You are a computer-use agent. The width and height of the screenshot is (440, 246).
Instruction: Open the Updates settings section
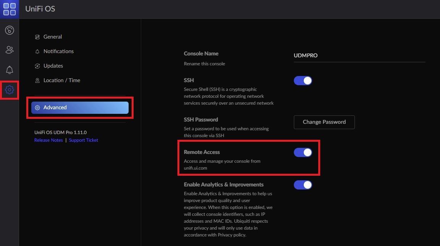pos(49,66)
